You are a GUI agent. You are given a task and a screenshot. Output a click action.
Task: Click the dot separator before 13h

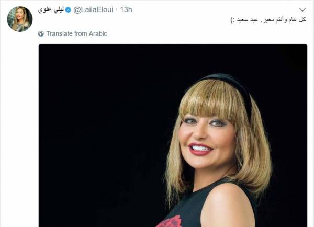click(117, 10)
